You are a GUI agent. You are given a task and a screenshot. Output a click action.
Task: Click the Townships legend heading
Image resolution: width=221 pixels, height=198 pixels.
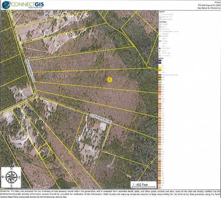(162, 22)
